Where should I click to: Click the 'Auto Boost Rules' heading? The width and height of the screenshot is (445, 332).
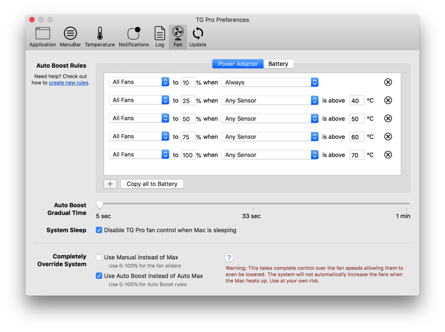(x=61, y=65)
